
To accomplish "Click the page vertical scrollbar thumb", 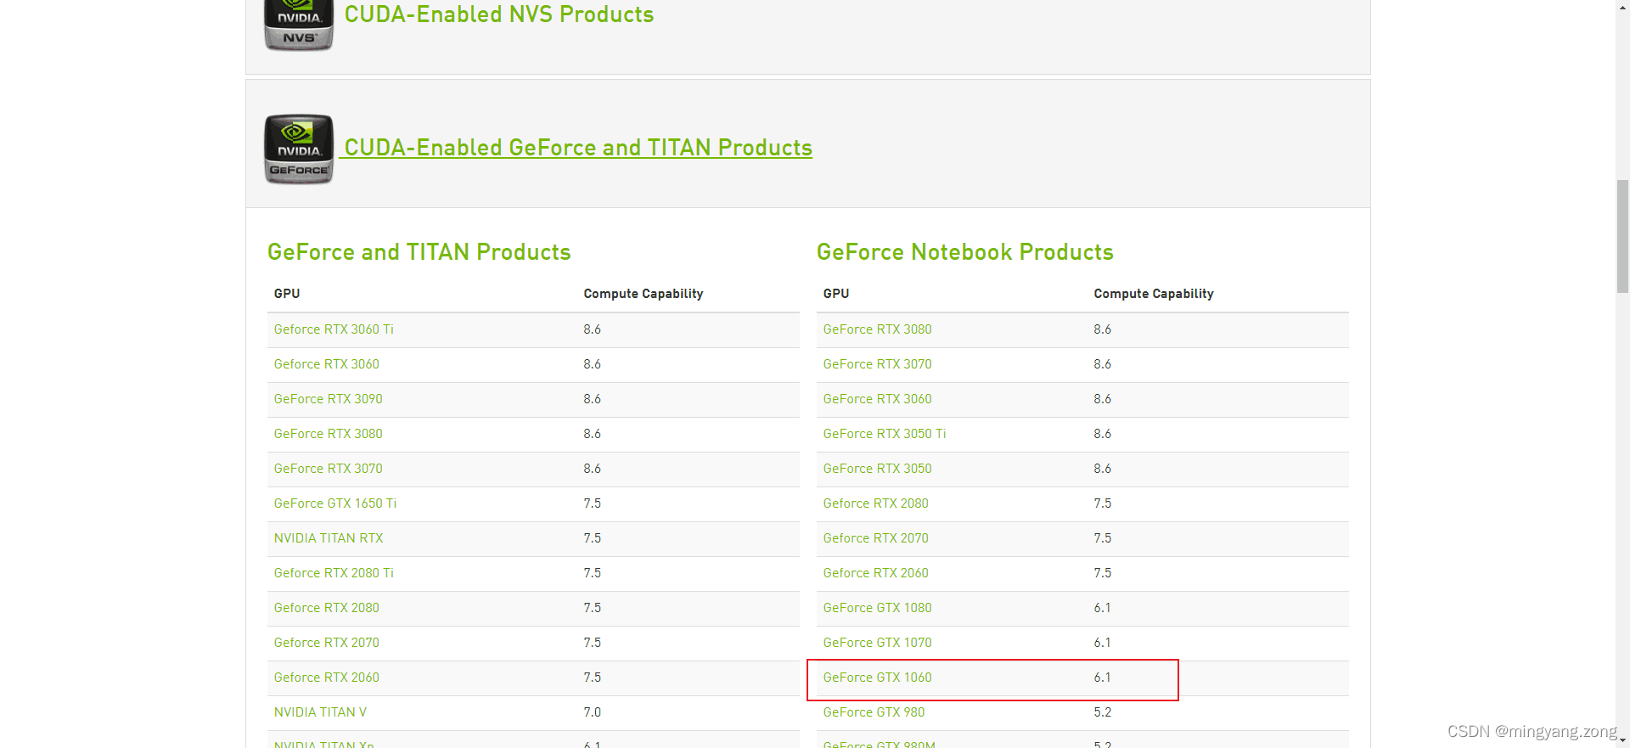I will point(1622,236).
